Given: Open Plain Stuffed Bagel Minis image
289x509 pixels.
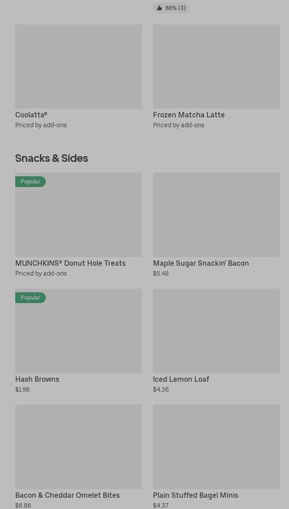Looking at the screenshot, I should [216, 446].
